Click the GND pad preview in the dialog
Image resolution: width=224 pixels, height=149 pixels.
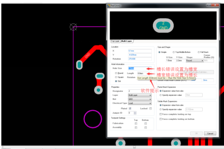pyautogui.click(x=163, y=26)
